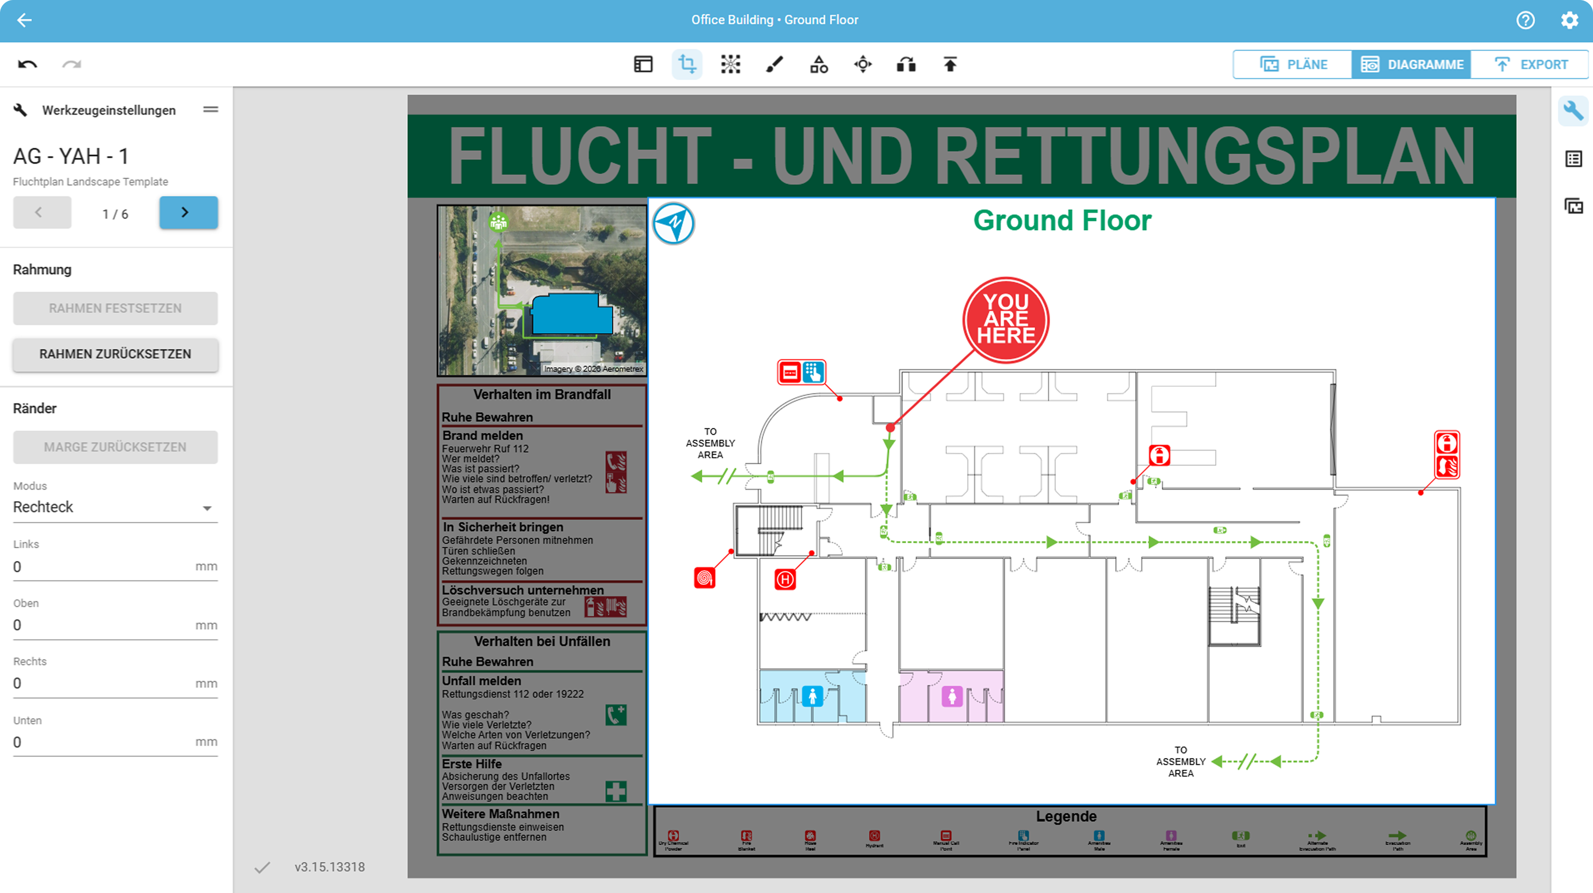
Task: Select the crop framing tool
Action: point(687,64)
